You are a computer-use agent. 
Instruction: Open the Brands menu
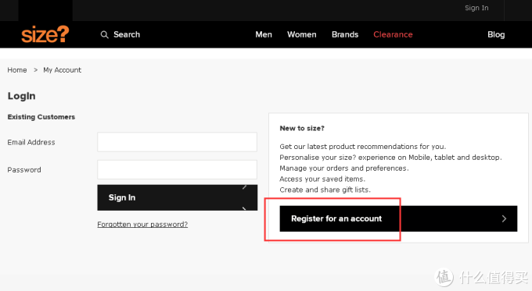coord(345,34)
